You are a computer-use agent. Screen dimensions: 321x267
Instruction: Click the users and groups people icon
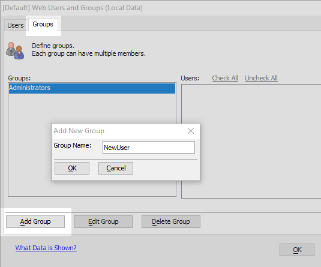pos(15,50)
